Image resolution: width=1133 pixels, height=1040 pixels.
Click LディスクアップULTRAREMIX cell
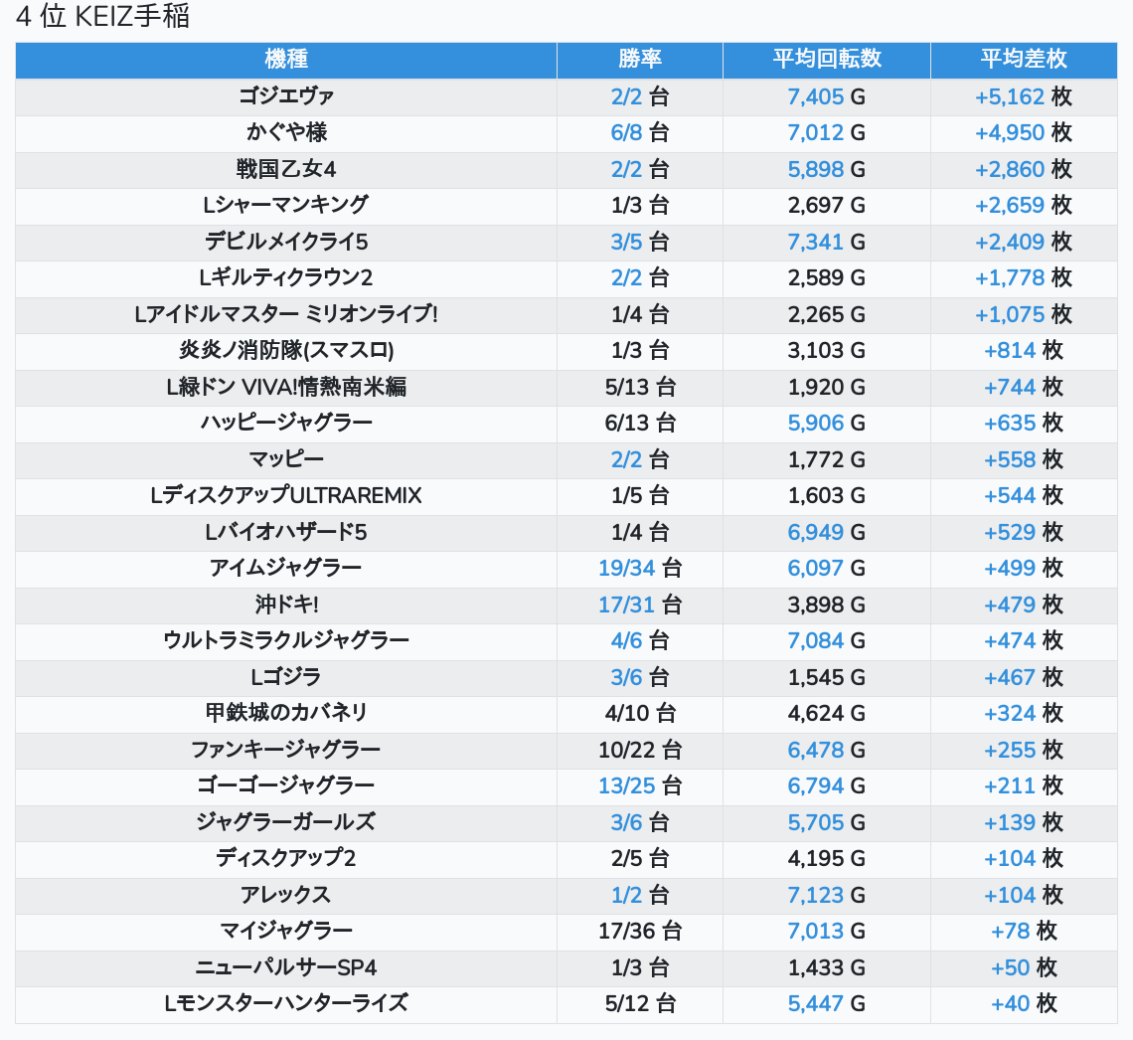coord(286,496)
